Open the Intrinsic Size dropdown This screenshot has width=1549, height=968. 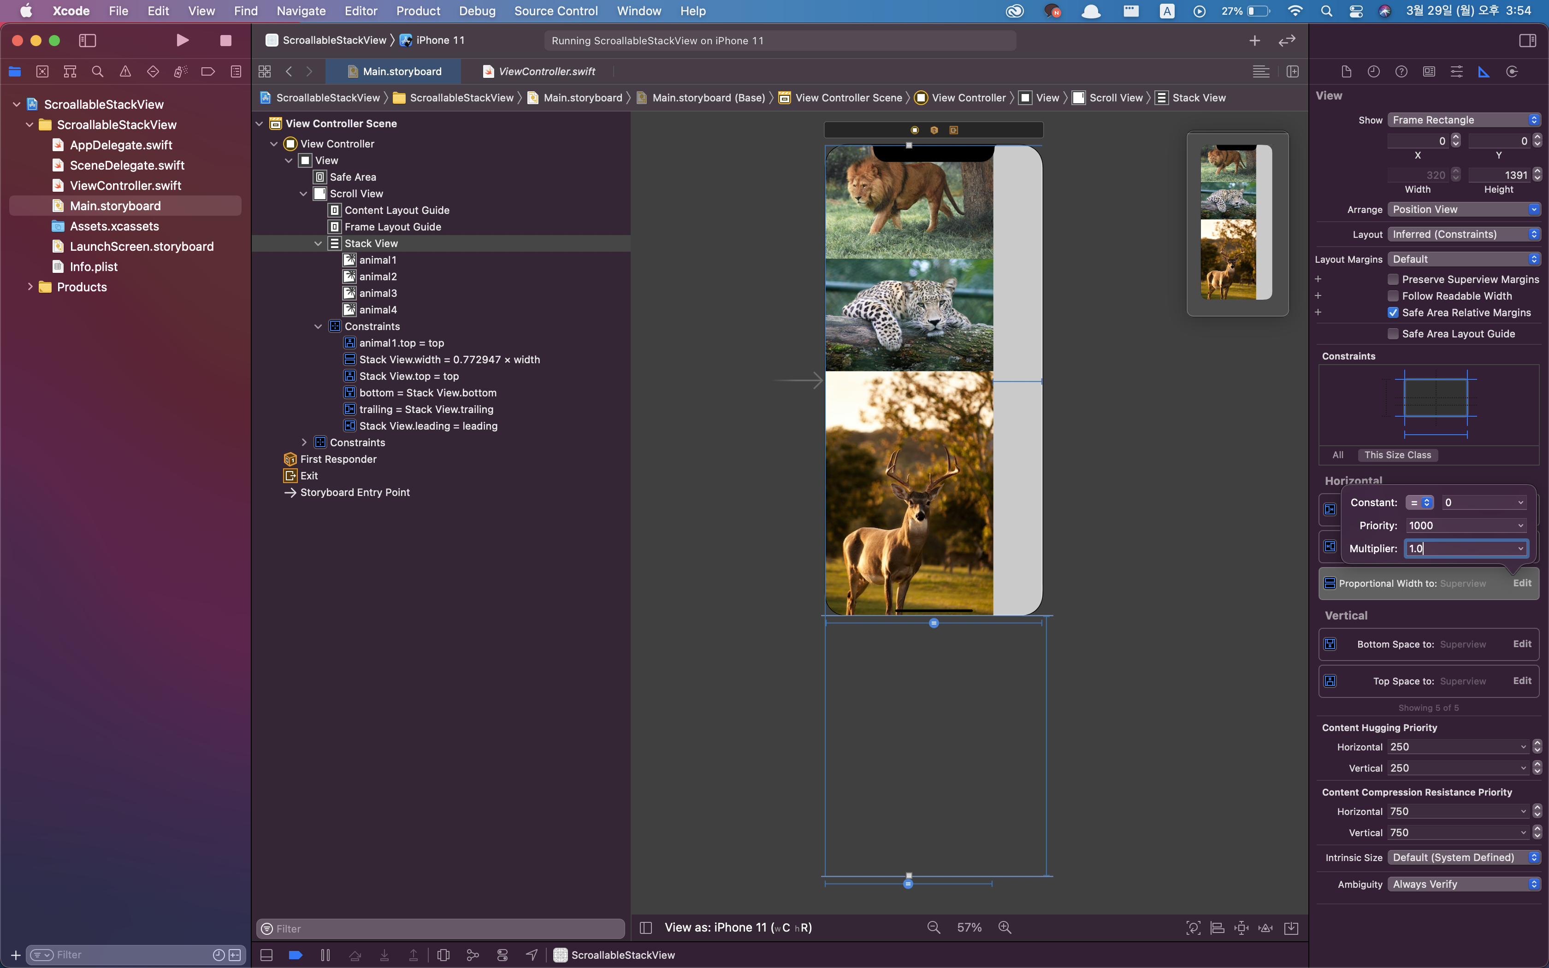[x=1463, y=857]
